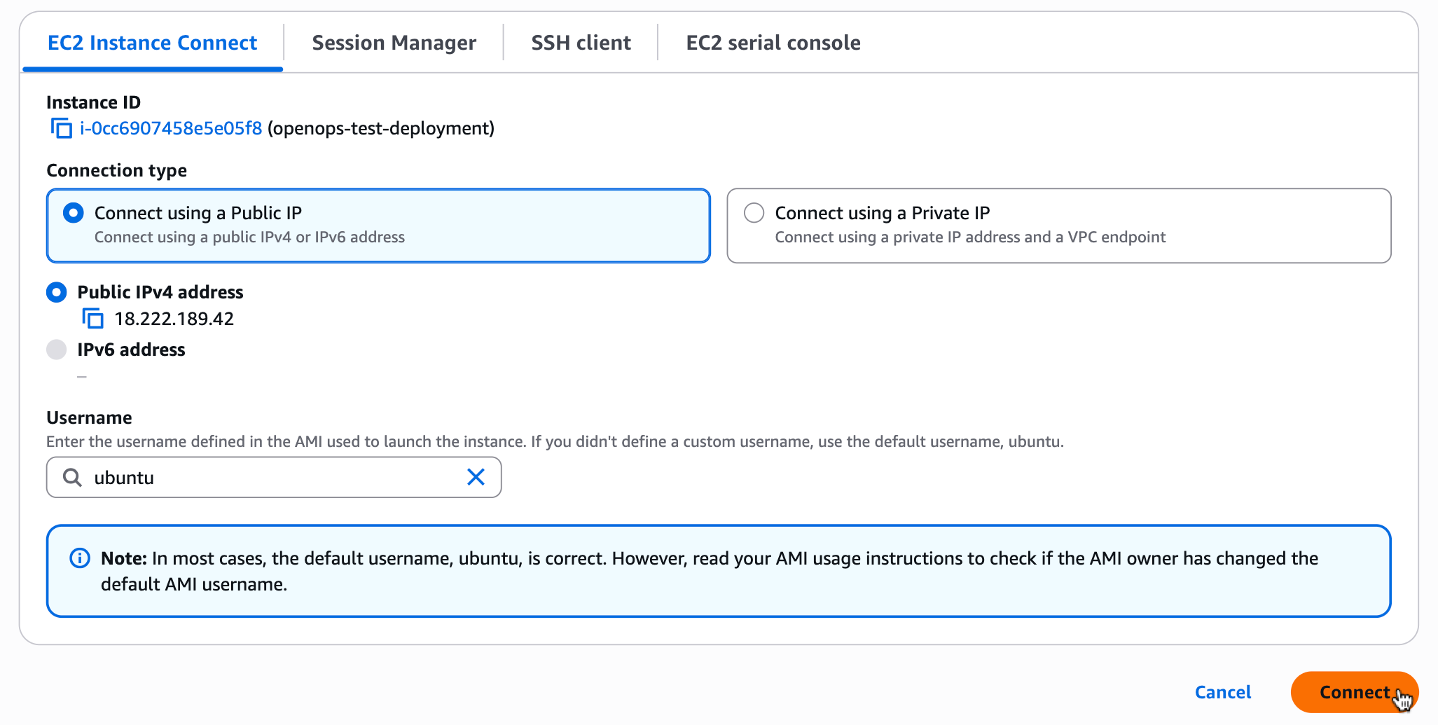Copy the instance ID to clipboard
1438x725 pixels.
tap(61, 129)
